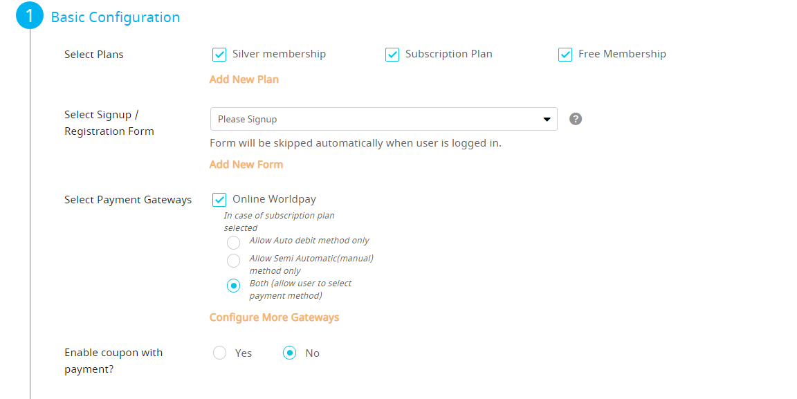Image resolution: width=797 pixels, height=399 pixels.
Task: Select Allow Auto debit method only
Action: point(233,243)
